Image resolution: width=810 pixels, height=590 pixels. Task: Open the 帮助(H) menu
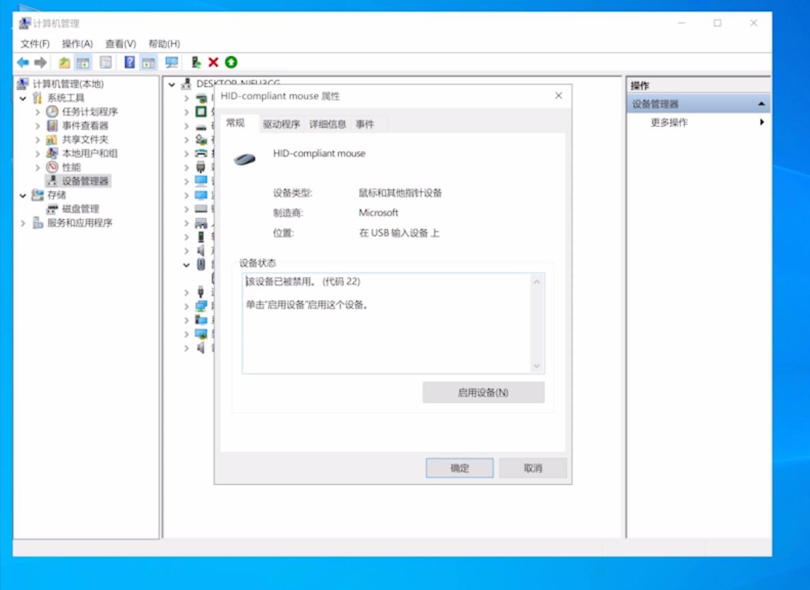(164, 44)
